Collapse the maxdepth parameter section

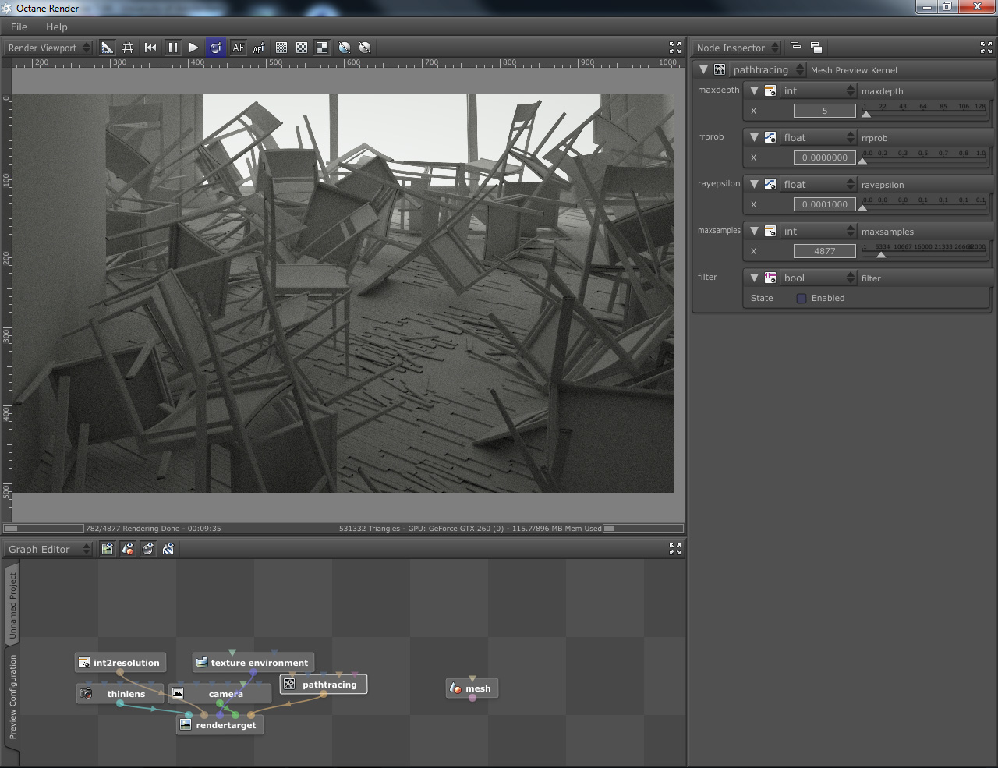click(x=754, y=91)
